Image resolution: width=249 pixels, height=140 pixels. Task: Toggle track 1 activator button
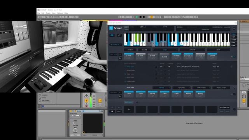[x=86, y=101]
